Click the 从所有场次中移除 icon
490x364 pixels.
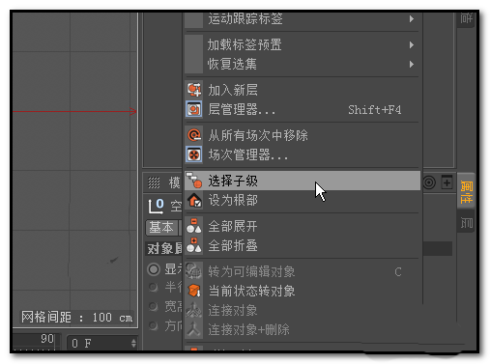[194, 135]
